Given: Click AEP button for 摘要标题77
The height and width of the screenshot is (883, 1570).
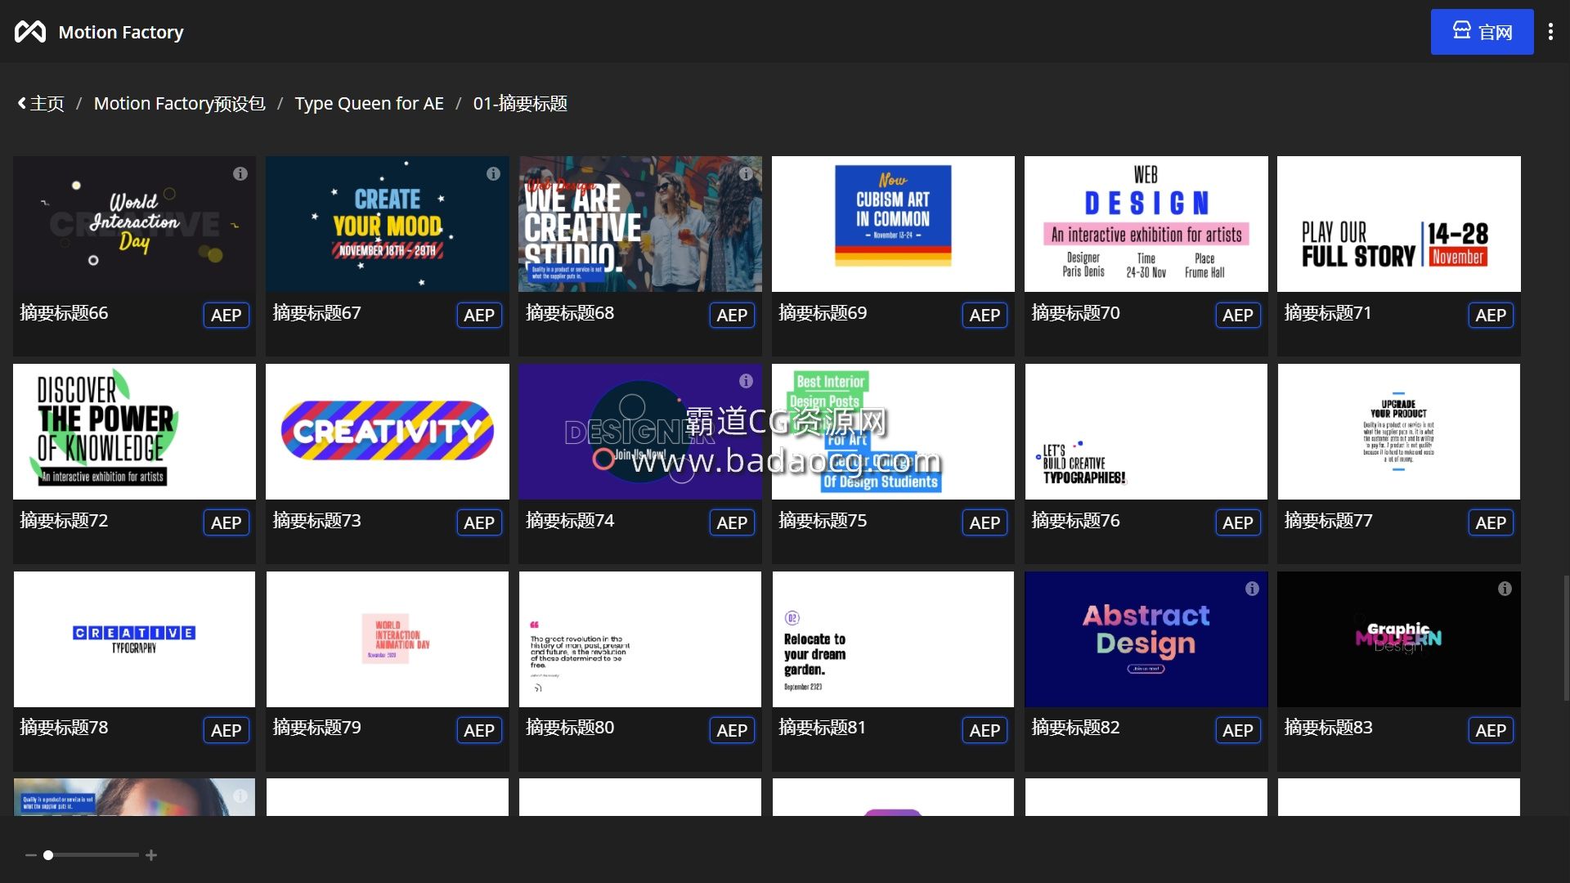Looking at the screenshot, I should click(1490, 522).
